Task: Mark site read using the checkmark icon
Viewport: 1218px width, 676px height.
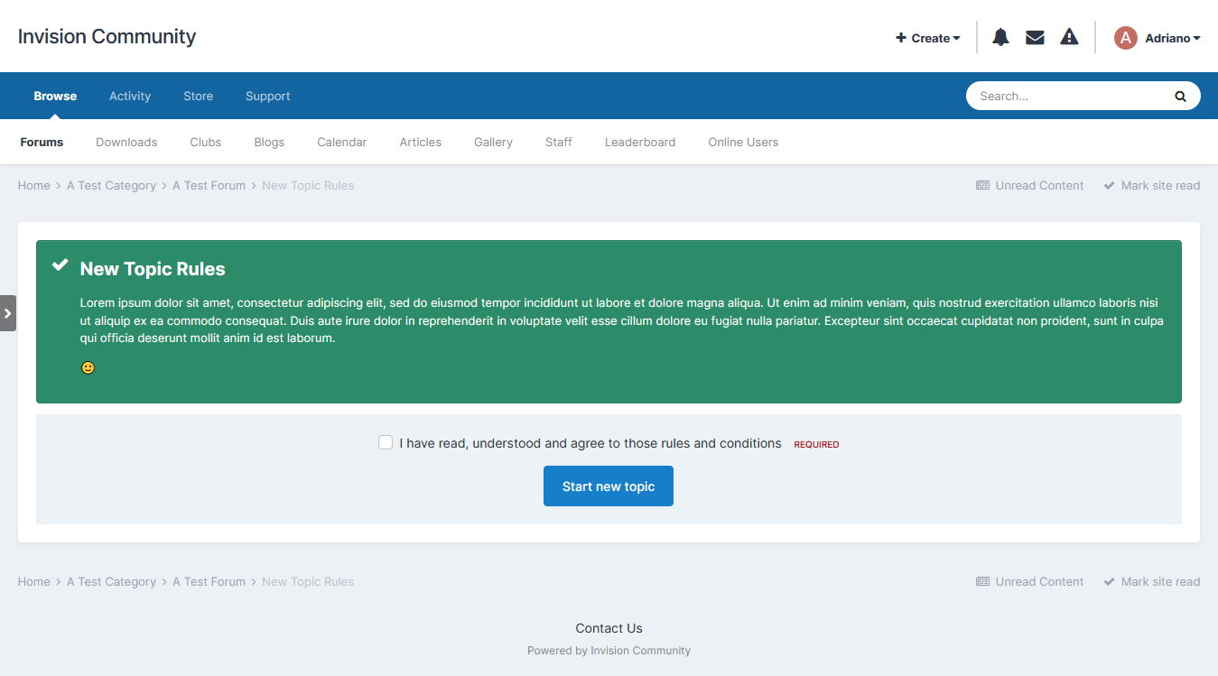Action: coord(1109,185)
